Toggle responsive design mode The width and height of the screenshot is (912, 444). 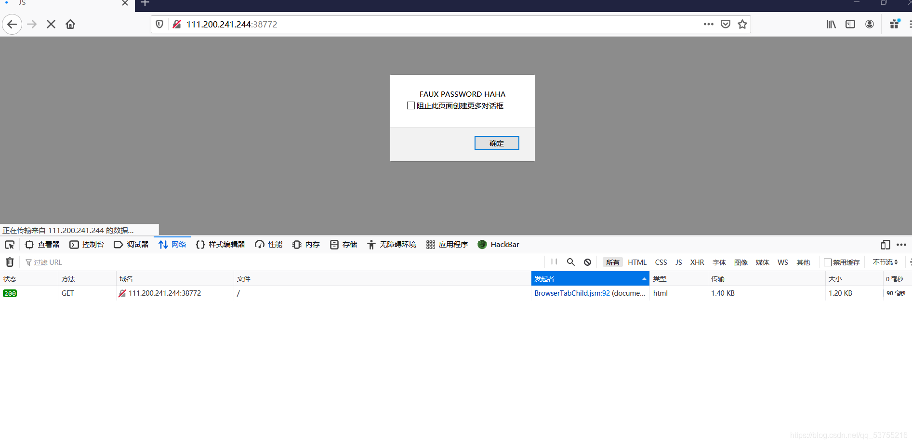886,245
